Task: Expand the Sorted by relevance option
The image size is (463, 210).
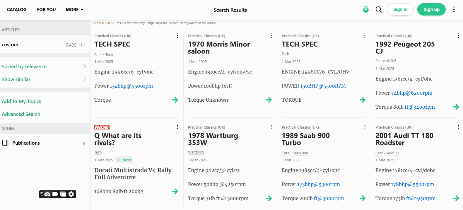Action: tap(84, 66)
